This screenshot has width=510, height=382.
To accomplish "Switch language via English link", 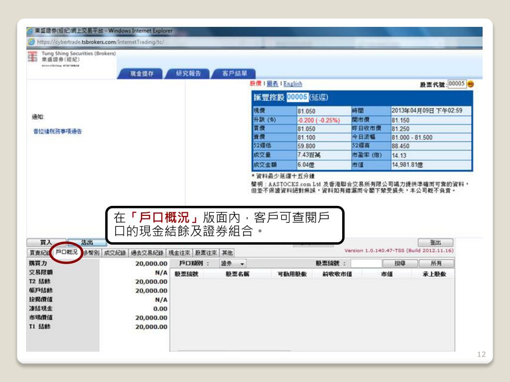I will 293,84.
